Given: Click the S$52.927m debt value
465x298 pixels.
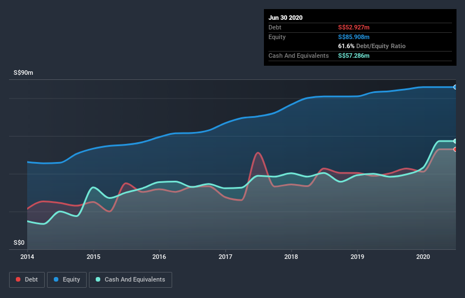Looking at the screenshot, I should click(x=354, y=28).
